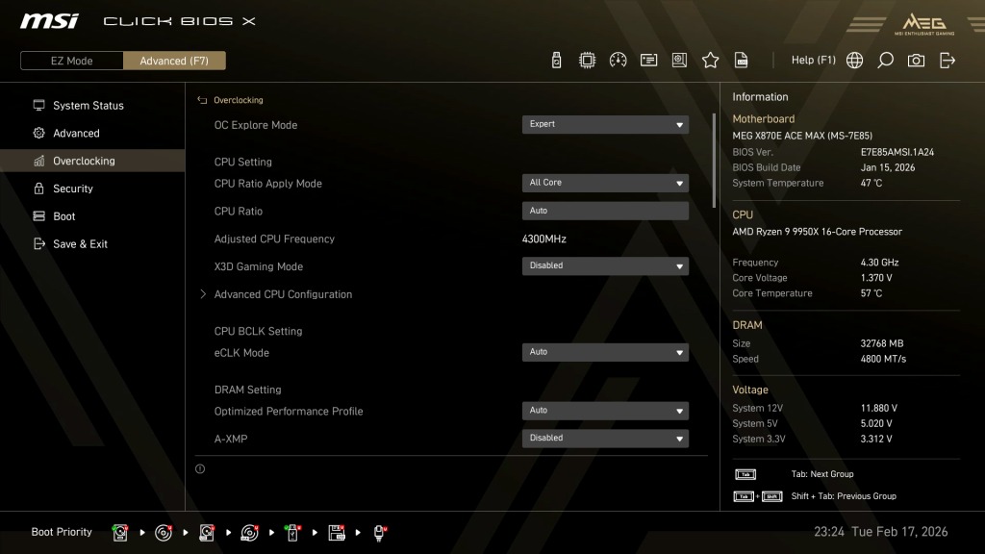Click the Core Temperature 57 °C value
985x554 pixels.
click(x=871, y=293)
